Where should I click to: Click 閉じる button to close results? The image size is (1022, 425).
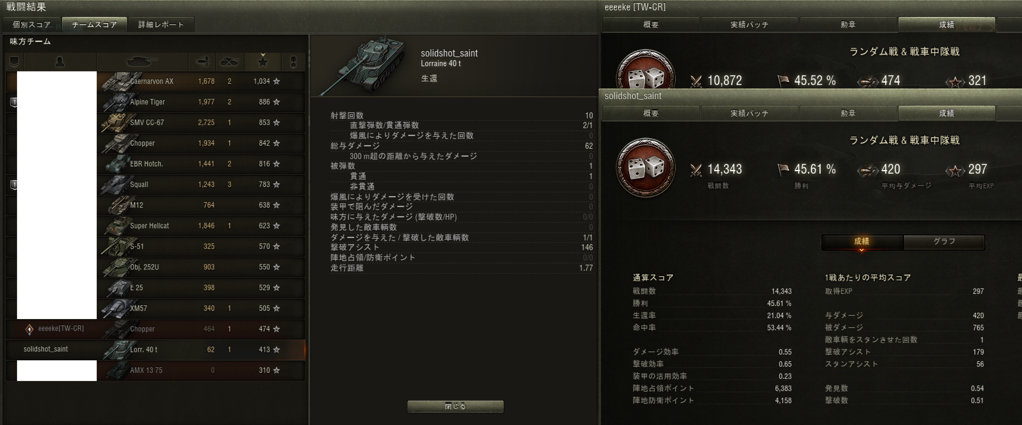455,406
